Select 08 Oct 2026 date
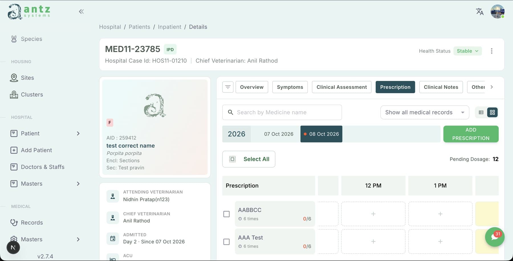This screenshot has width=513, height=261. tap(321, 134)
